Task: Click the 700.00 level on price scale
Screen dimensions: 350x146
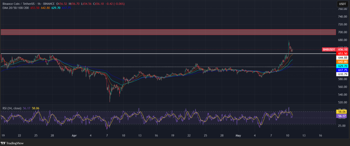Action: point(343,32)
